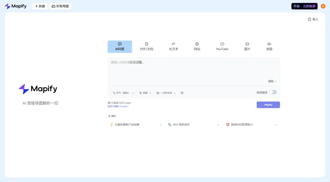This screenshot has height=182, width=330.
Task: Click the 随机 shuffle icon above suggestions
Action: pyautogui.click(x=109, y=116)
